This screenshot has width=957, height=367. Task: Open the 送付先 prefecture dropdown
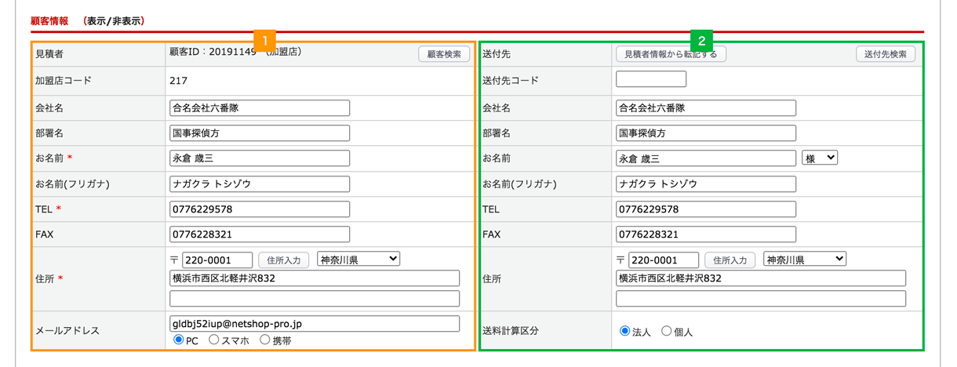coord(805,259)
